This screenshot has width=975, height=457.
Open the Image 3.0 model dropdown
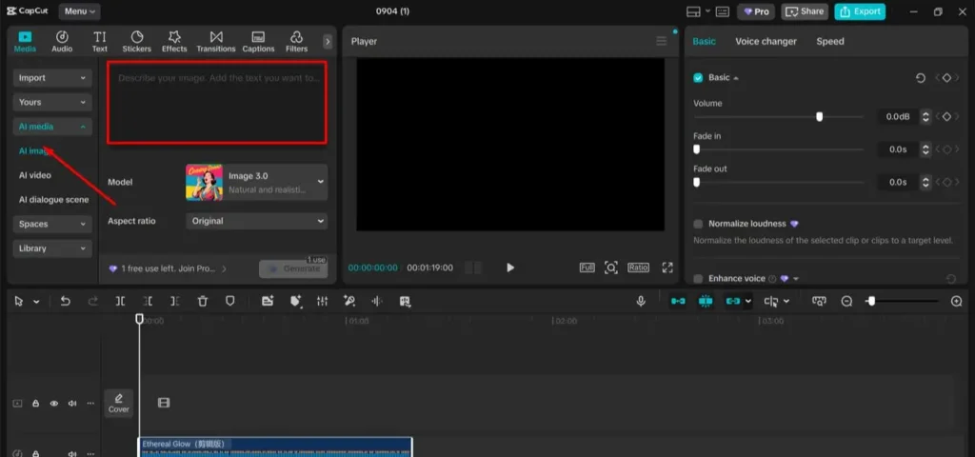pyautogui.click(x=256, y=182)
